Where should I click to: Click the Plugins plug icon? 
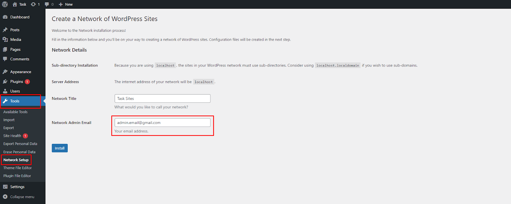pos(5,81)
